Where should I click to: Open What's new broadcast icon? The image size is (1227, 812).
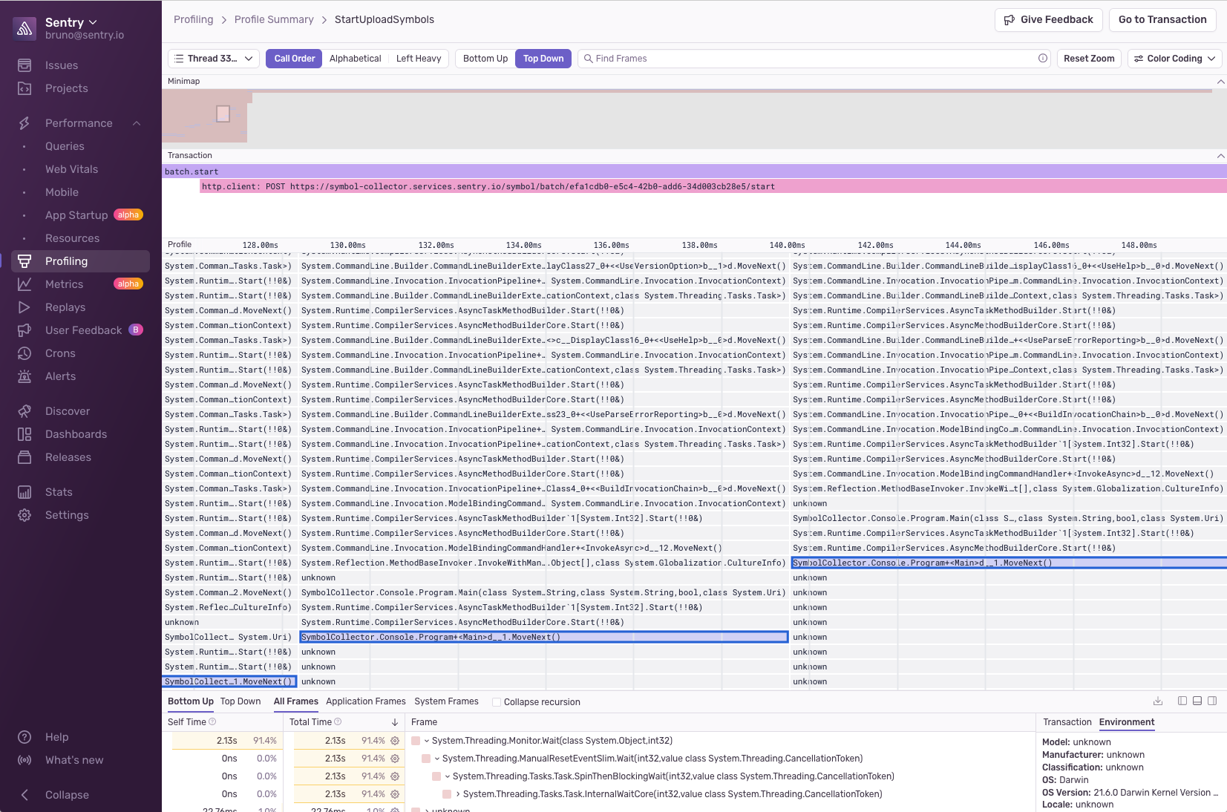coord(24,760)
